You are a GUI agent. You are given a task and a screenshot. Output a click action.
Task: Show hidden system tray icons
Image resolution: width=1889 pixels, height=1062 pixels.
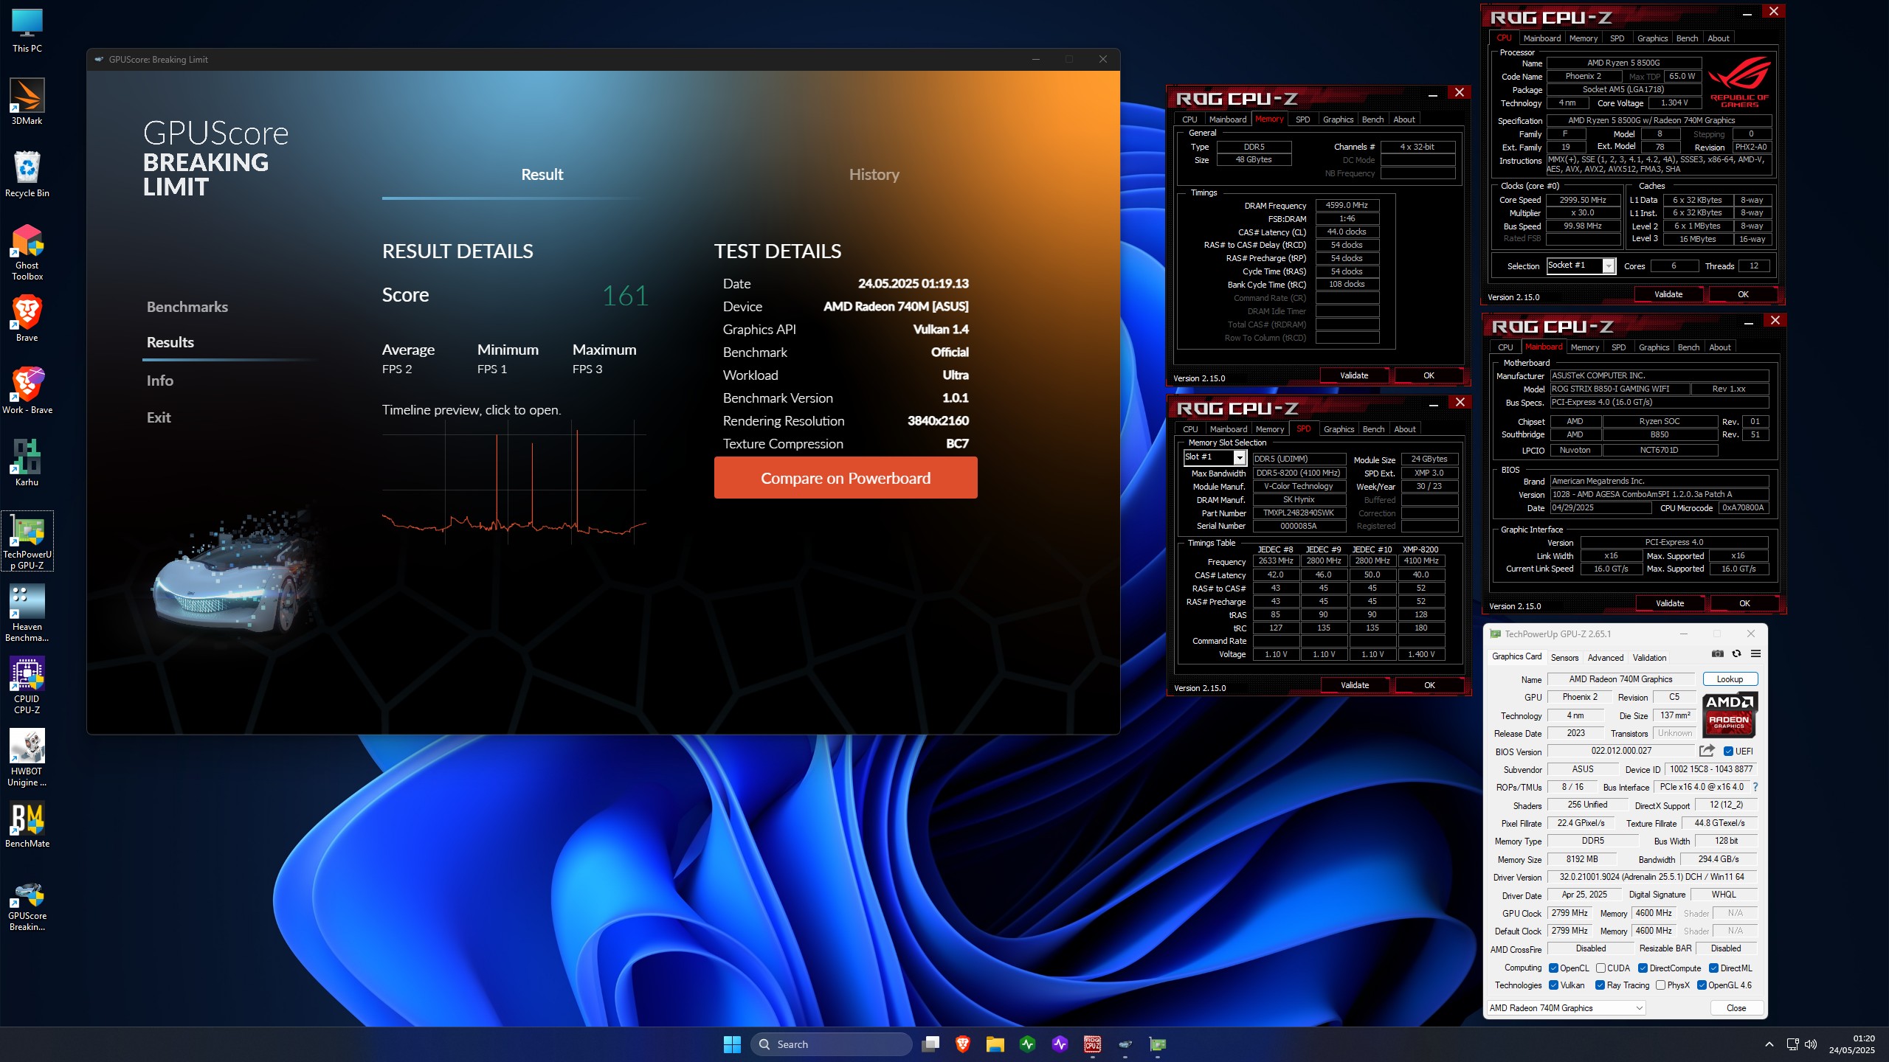coord(1769,1044)
